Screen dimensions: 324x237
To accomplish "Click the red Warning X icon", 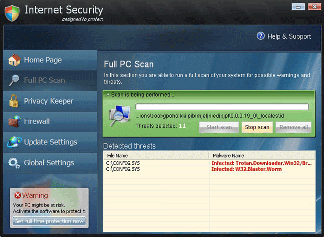I will point(17,195).
